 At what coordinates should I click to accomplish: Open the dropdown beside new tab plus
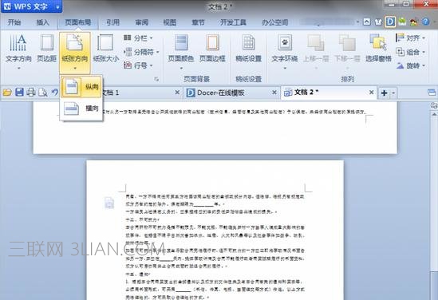[x=393, y=93]
